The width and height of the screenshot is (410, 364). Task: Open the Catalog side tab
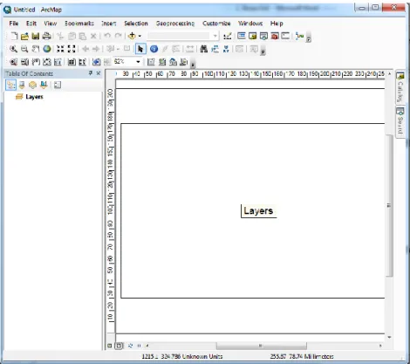click(x=400, y=87)
